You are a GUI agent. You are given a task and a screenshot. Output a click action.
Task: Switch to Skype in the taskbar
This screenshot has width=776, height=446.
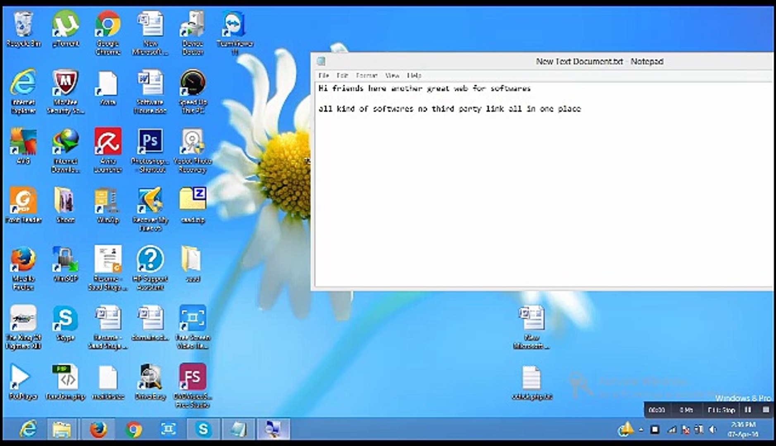pos(203,429)
